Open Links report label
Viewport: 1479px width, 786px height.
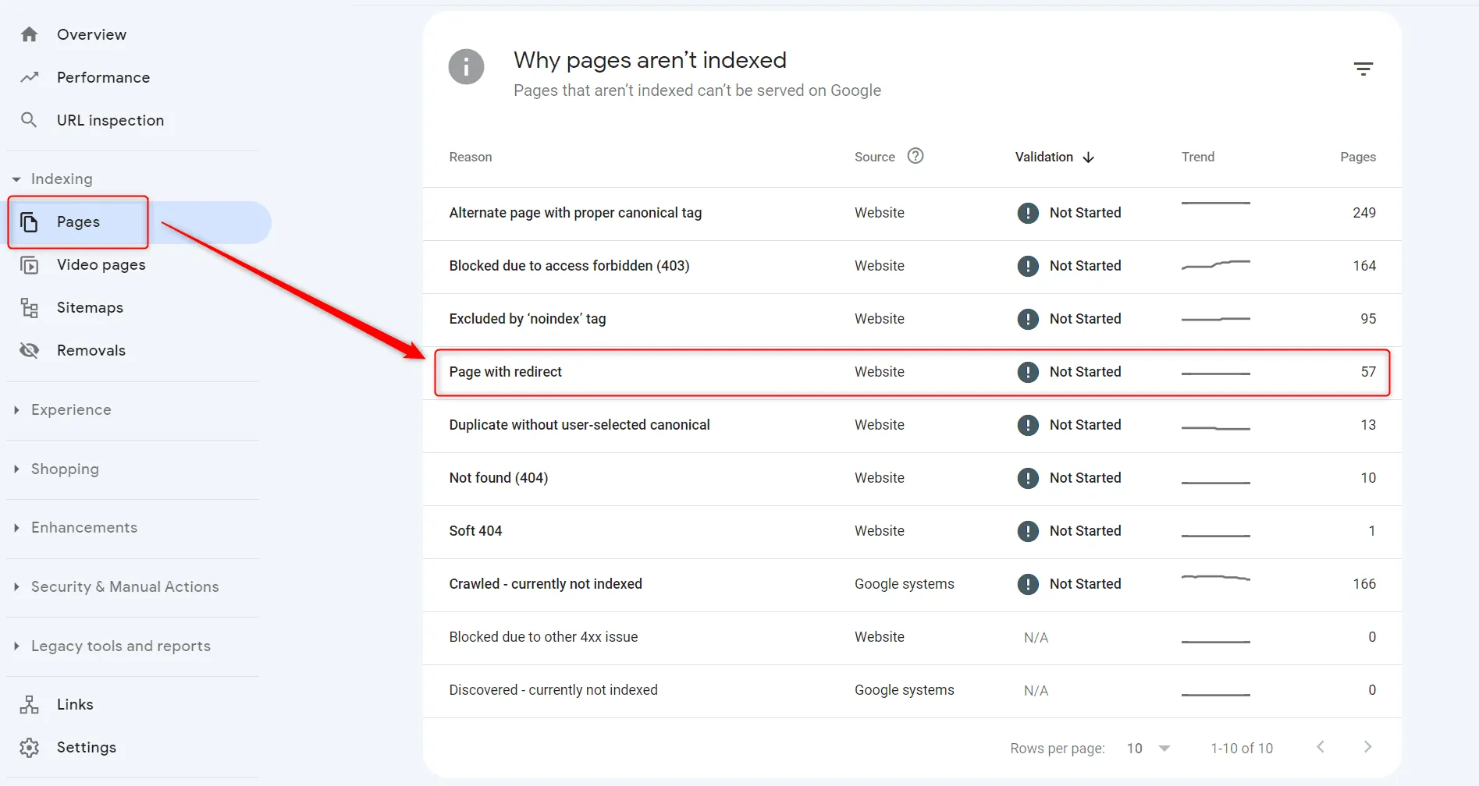coord(75,705)
